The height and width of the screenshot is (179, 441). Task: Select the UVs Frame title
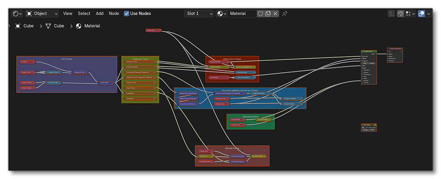click(67, 58)
